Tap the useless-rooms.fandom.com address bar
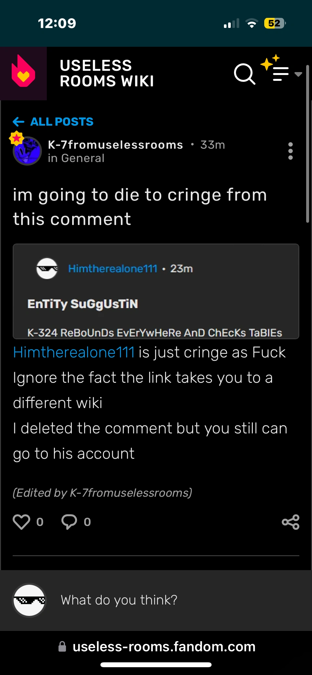312x675 pixels. pos(162,646)
